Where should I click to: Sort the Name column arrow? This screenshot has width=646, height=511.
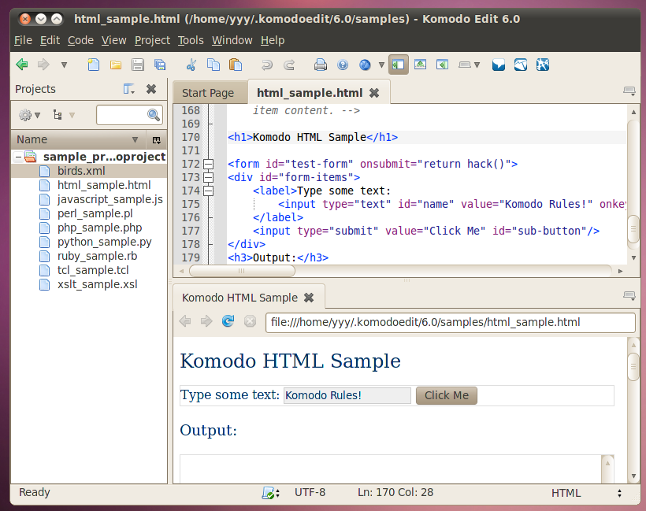tap(135, 139)
